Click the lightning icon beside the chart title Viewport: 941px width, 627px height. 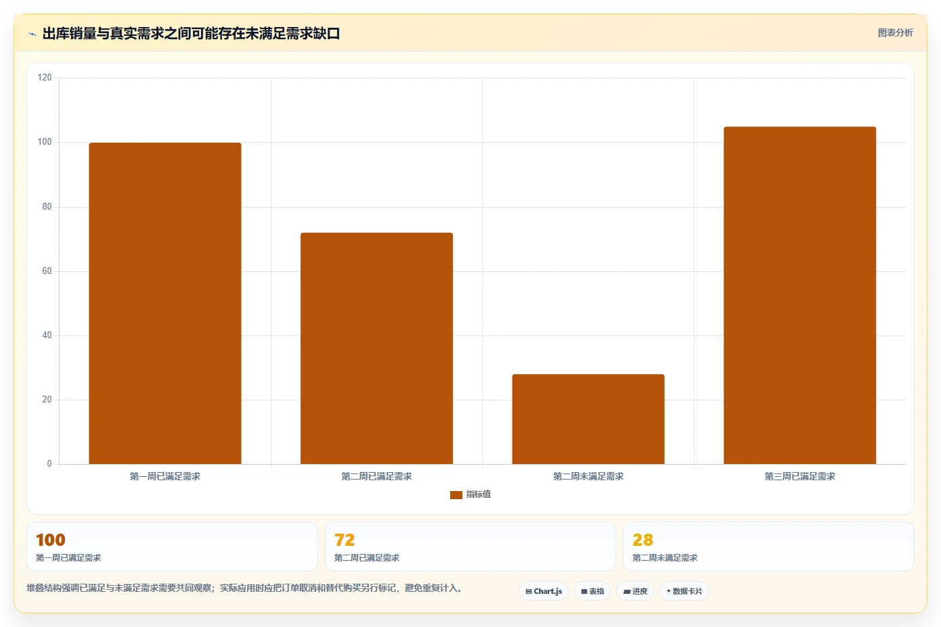point(32,34)
